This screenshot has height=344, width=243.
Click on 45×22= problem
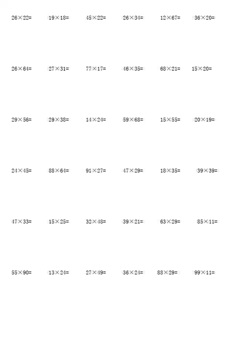(96, 18)
